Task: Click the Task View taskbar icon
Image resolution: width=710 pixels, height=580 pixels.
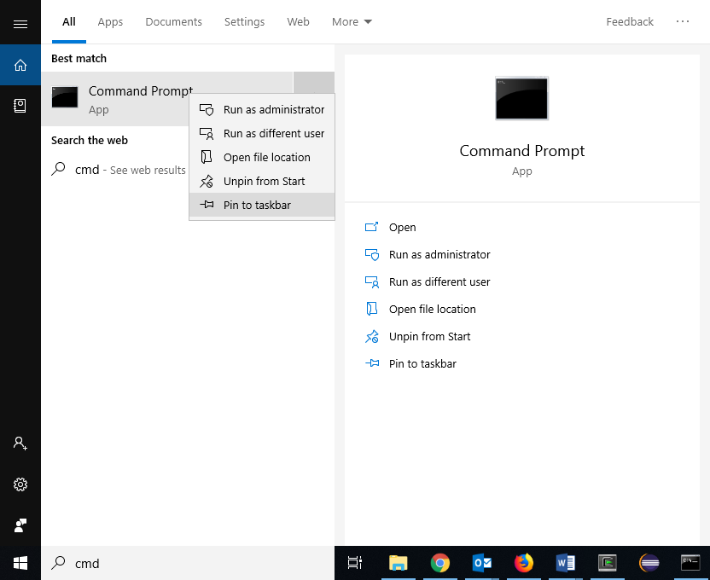Action: coord(355,563)
